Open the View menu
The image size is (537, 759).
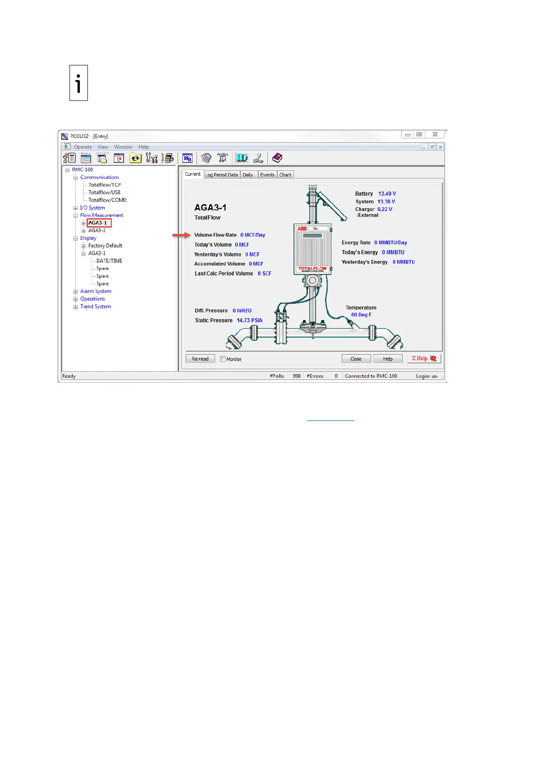pyautogui.click(x=103, y=147)
